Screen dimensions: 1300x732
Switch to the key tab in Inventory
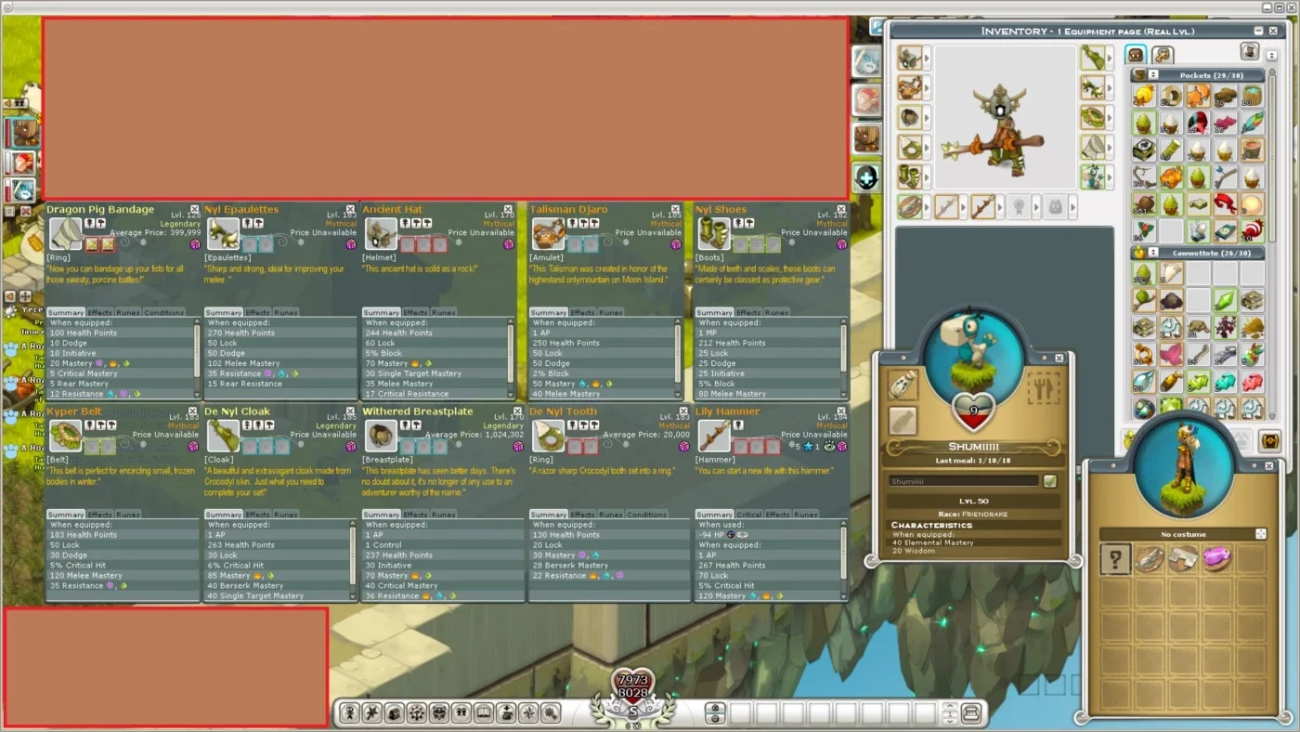(1163, 55)
